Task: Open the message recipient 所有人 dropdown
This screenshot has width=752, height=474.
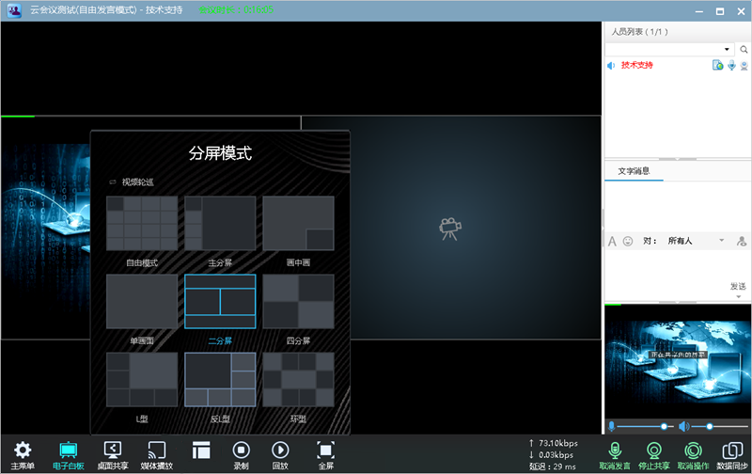Action: [x=722, y=241]
